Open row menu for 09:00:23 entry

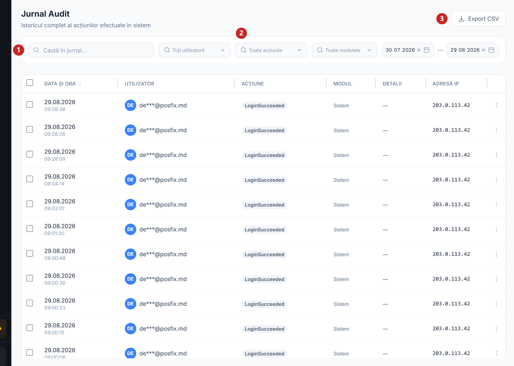pos(496,304)
